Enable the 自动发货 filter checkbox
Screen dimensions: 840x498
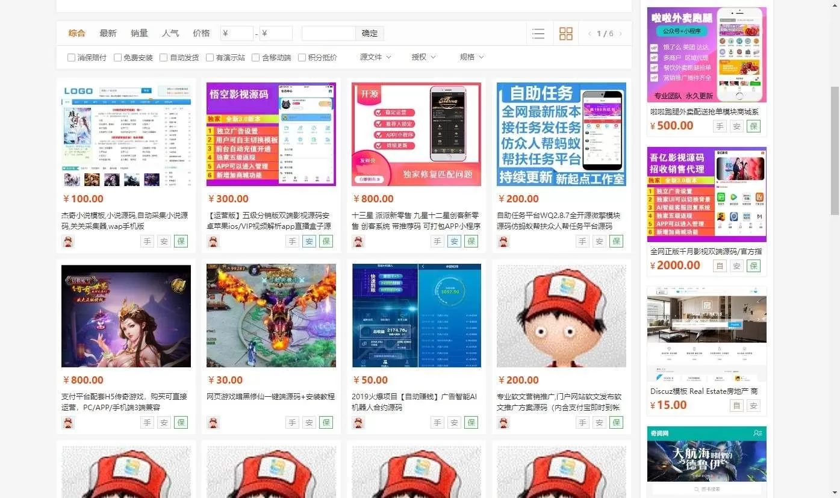pos(163,58)
